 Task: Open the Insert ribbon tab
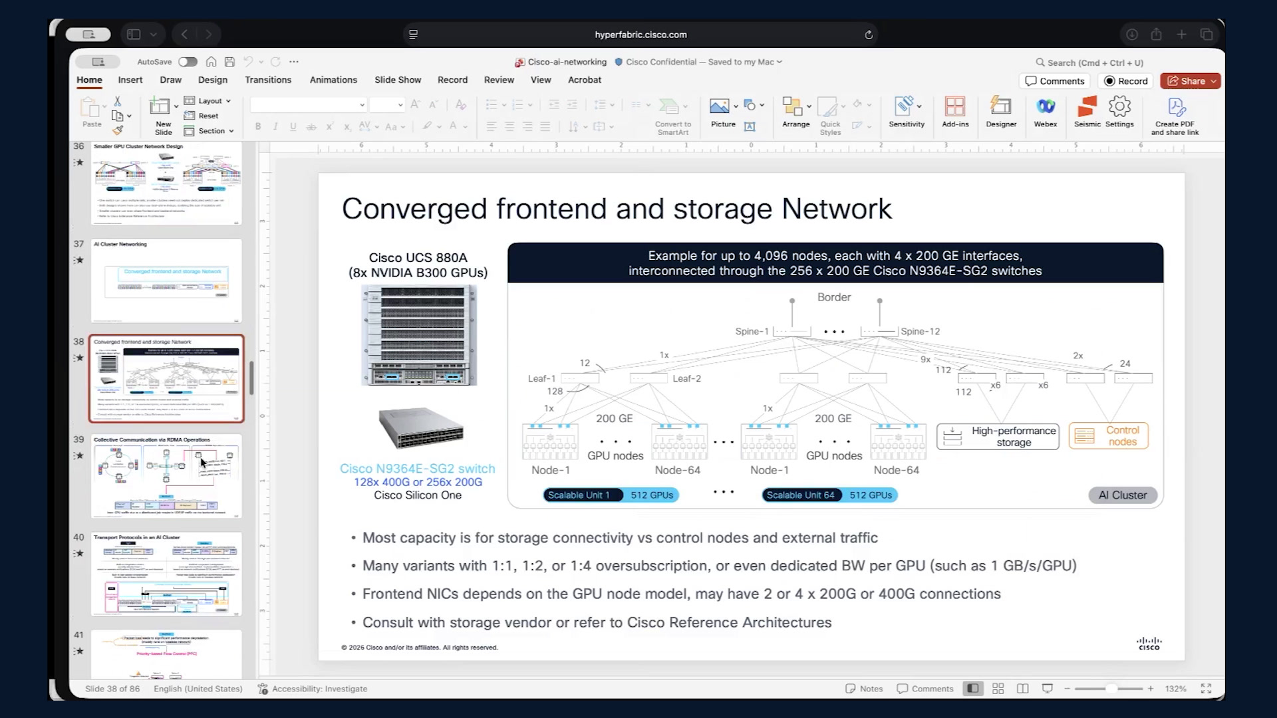[x=130, y=80]
